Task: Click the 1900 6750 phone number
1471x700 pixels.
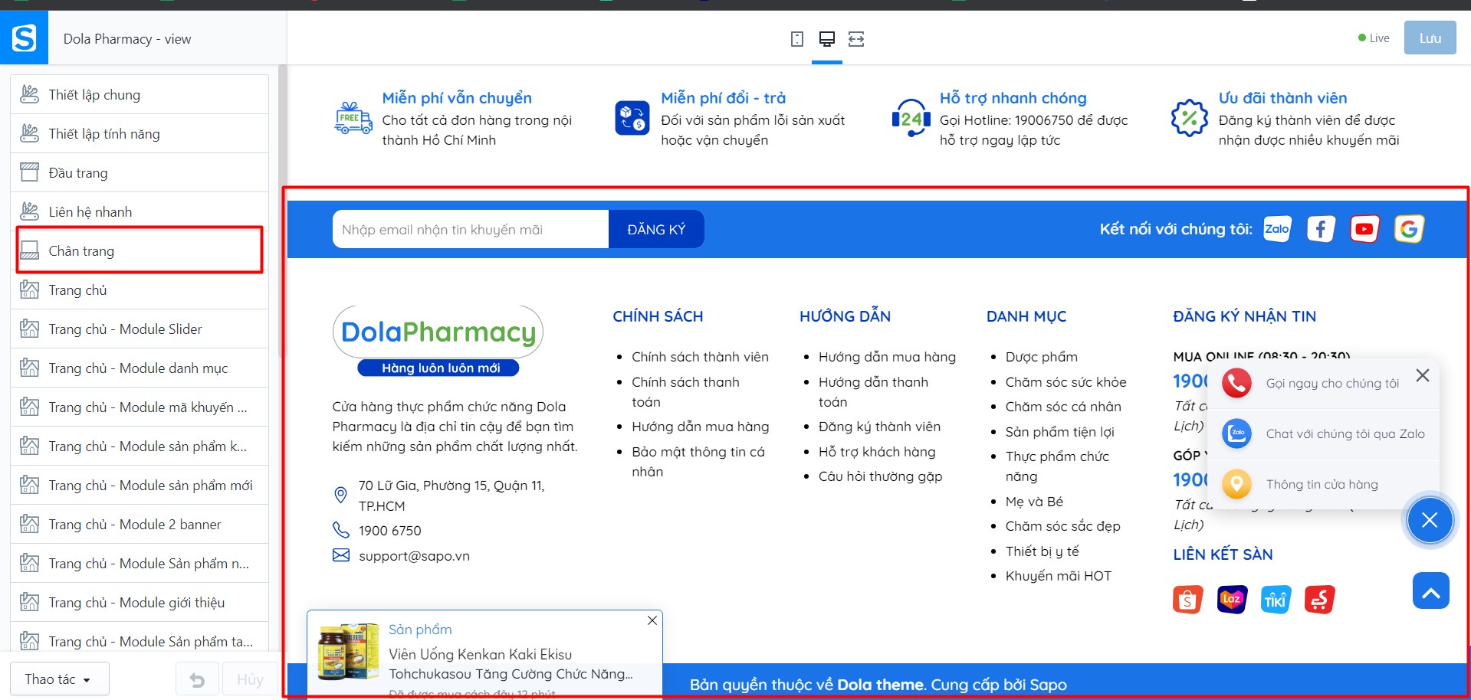Action: 389,531
